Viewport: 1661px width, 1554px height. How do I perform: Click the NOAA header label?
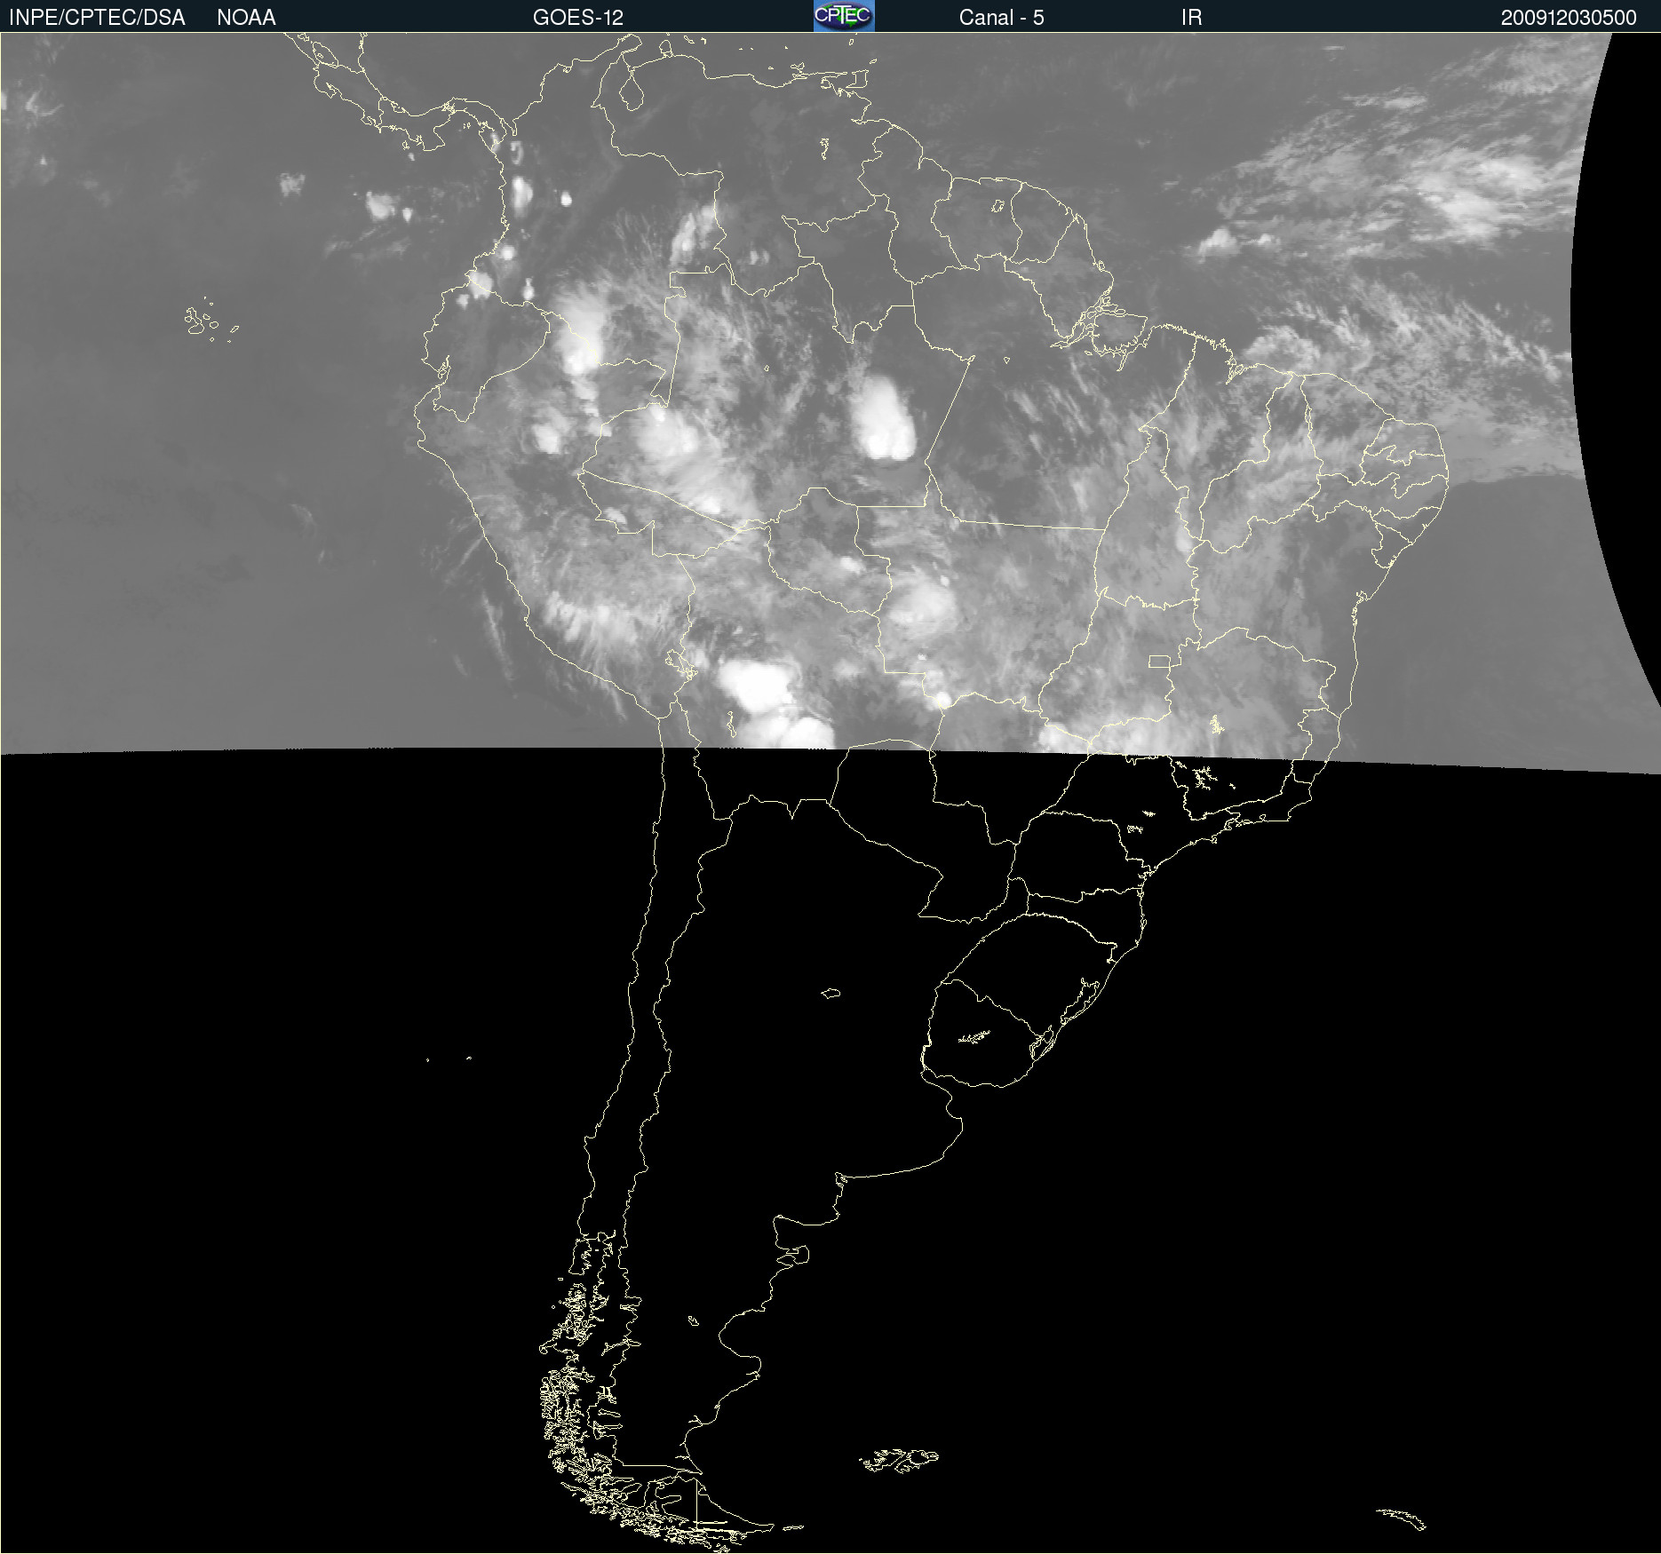pyautogui.click(x=246, y=18)
